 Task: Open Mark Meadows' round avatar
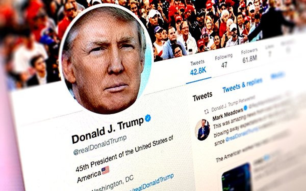[202, 130]
